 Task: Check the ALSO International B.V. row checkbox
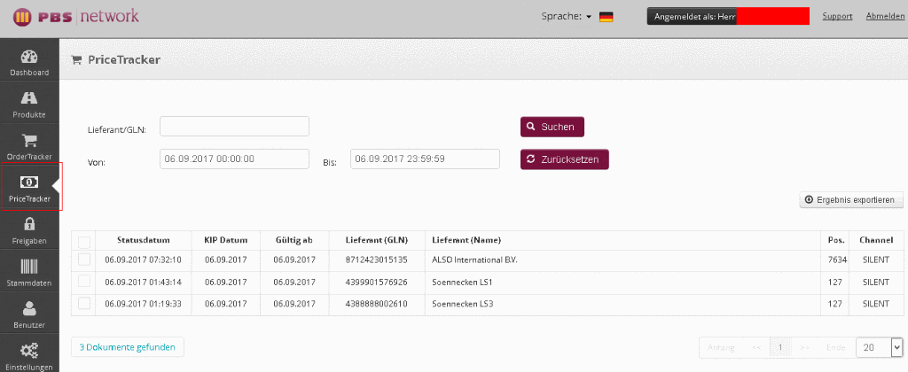pyautogui.click(x=84, y=260)
